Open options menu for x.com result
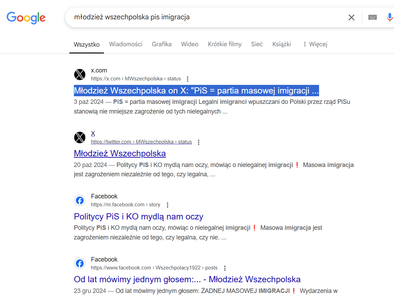 click(188, 79)
